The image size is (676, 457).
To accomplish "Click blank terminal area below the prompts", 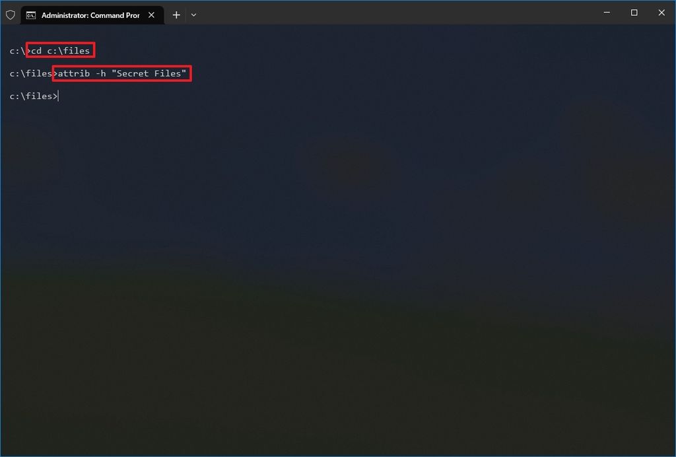I will point(338,276).
